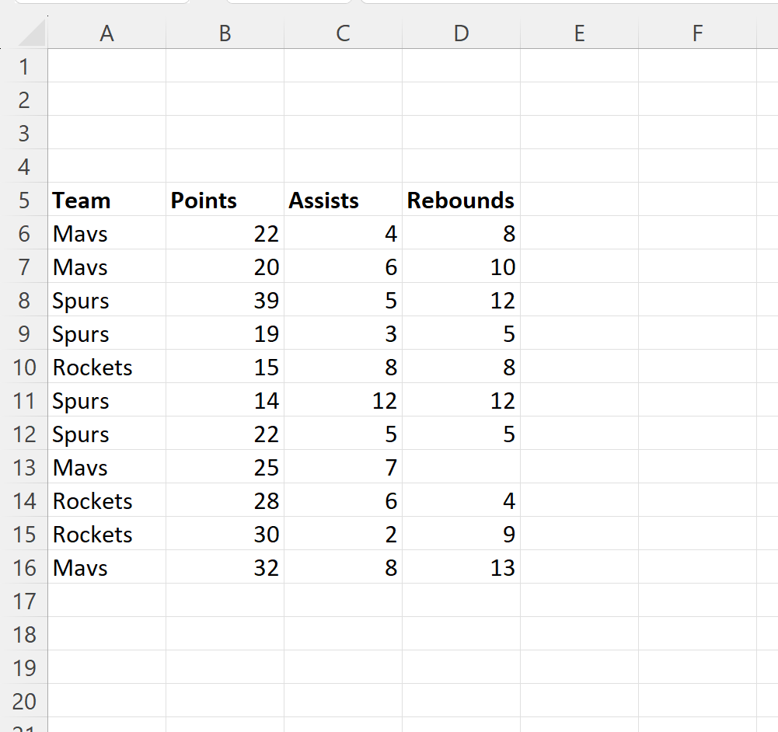Click the Assists header cell

tap(344, 200)
